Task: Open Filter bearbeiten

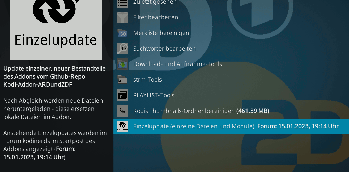Action: [231, 17]
